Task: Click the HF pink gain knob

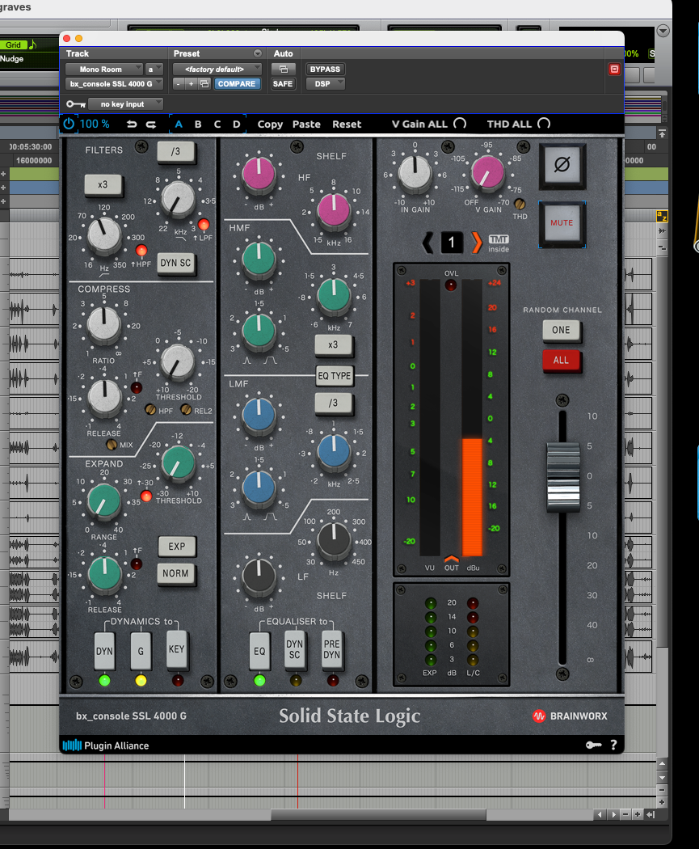Action: [x=259, y=173]
